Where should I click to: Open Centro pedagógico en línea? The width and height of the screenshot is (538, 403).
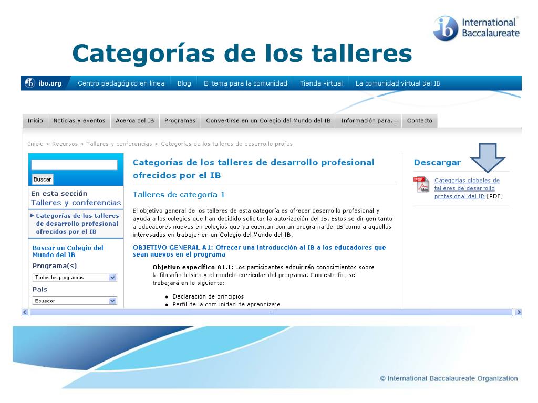(x=121, y=83)
